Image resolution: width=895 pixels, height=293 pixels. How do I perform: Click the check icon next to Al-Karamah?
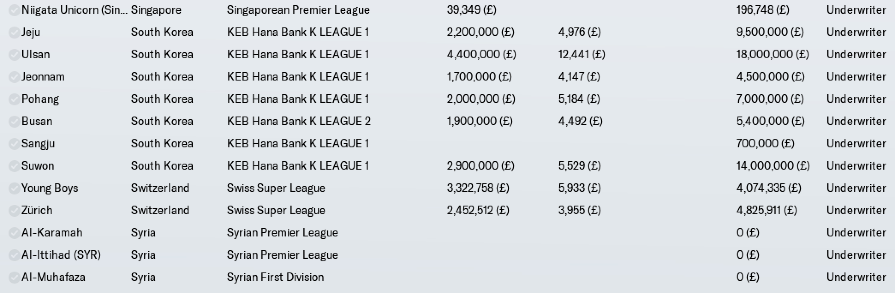tap(14, 233)
